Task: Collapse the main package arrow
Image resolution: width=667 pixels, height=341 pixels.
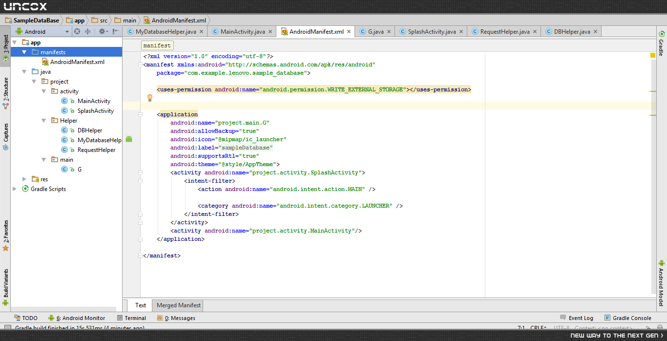Action: [x=43, y=160]
